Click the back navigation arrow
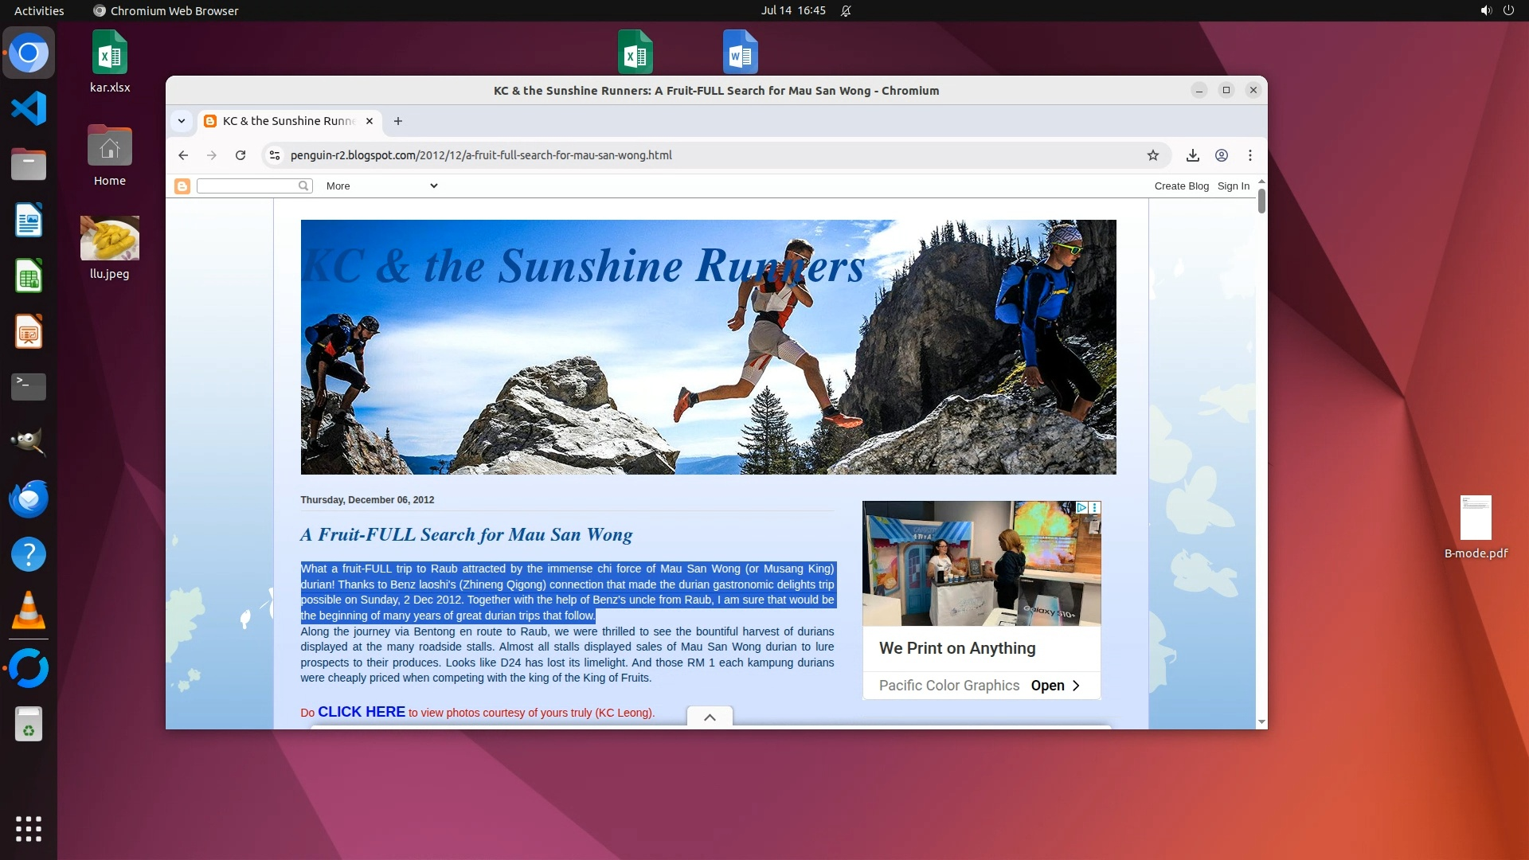The image size is (1529, 860). [183, 155]
